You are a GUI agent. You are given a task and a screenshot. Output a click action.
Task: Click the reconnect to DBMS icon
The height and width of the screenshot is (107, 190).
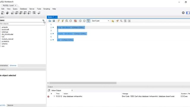click(x=39, y=13)
